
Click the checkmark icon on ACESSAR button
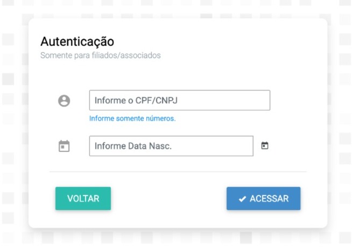tap(242, 199)
